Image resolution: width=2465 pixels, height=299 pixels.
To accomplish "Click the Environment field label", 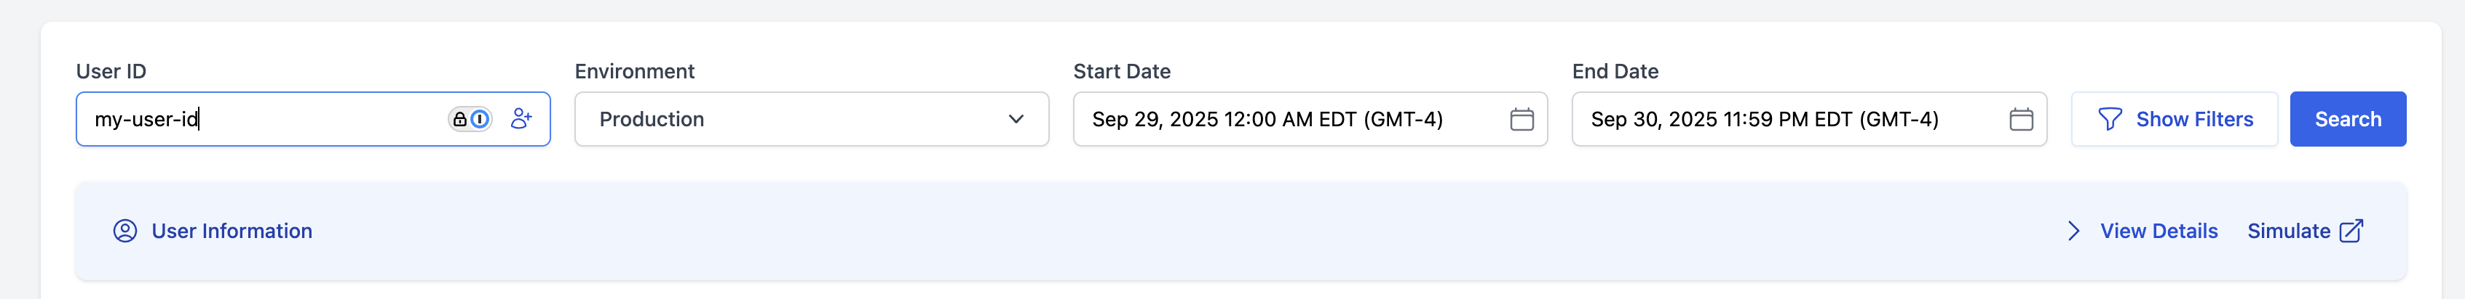I will point(634,72).
